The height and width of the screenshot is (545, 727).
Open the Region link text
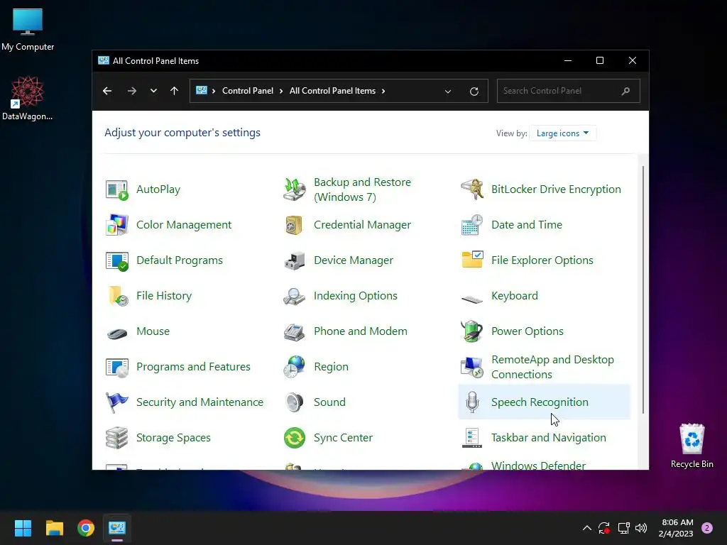[x=331, y=367]
